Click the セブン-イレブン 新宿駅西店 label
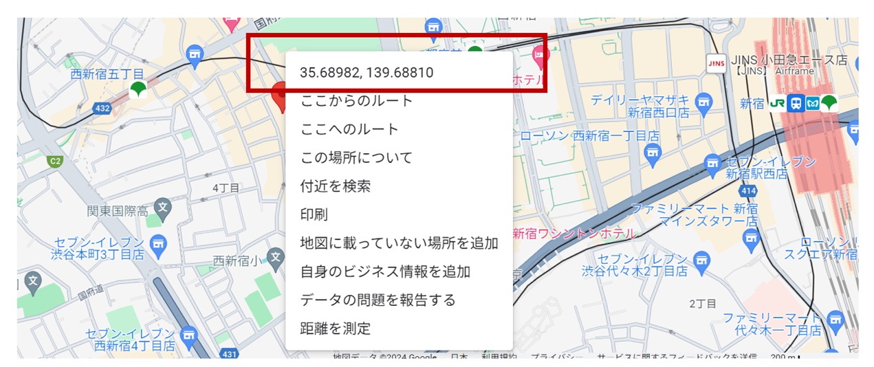The width and height of the screenshot is (874, 367). [x=772, y=168]
